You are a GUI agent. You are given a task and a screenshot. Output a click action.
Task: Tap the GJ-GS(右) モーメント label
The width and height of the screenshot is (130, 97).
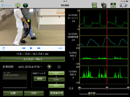coord(73,17)
